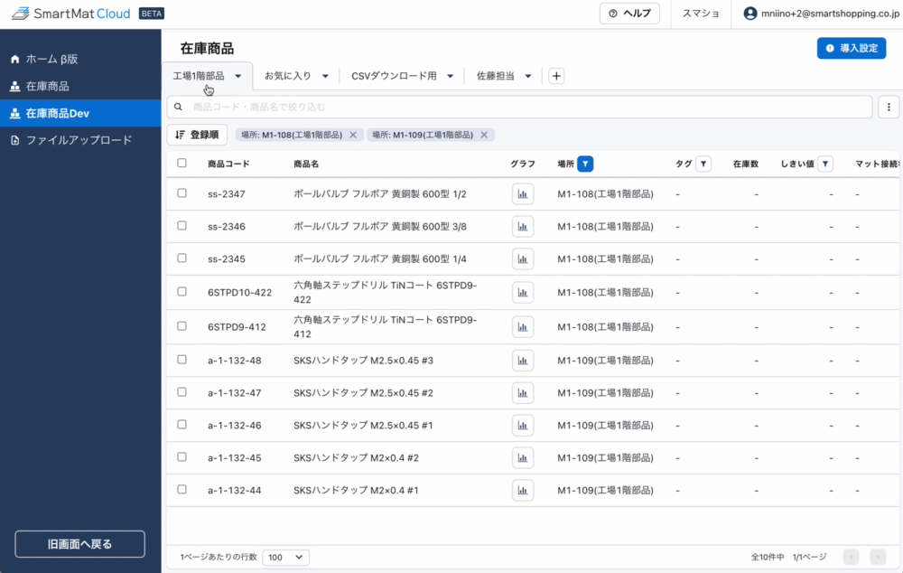Click the タグ column filter icon
The image size is (903, 573).
tap(703, 164)
